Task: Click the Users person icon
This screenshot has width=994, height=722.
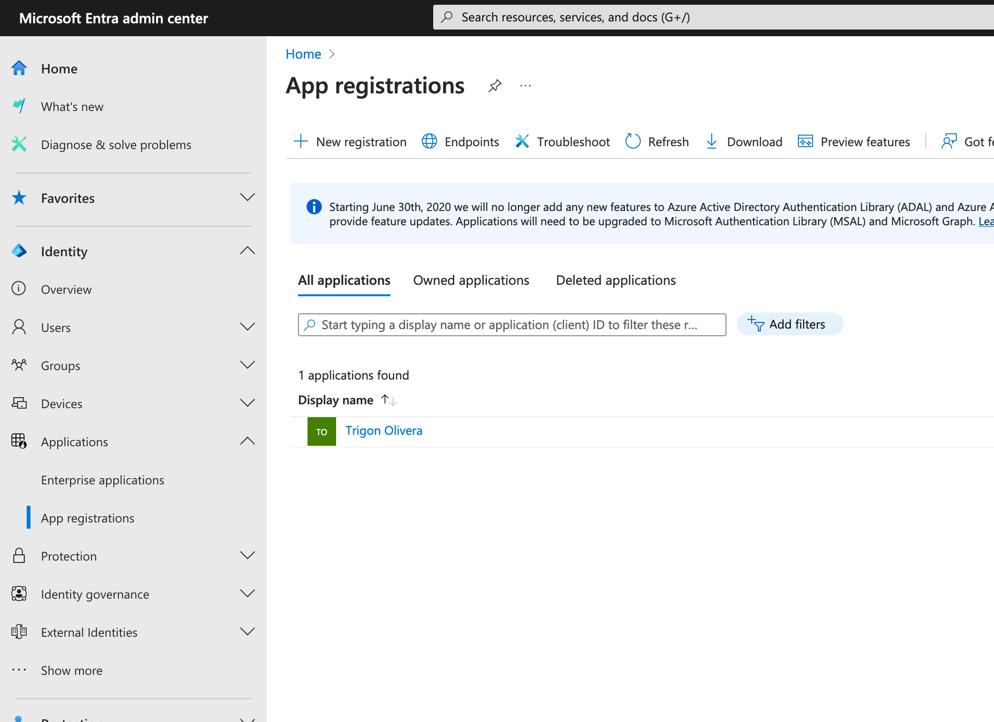Action: 19,327
